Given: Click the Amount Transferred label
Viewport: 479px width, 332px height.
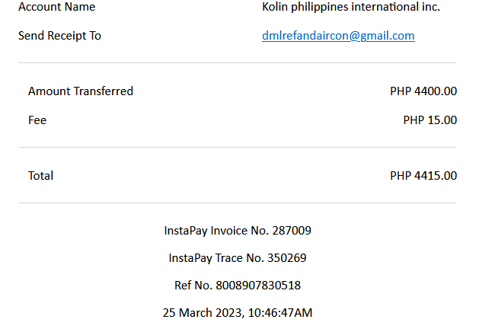Looking at the screenshot, I should [81, 91].
